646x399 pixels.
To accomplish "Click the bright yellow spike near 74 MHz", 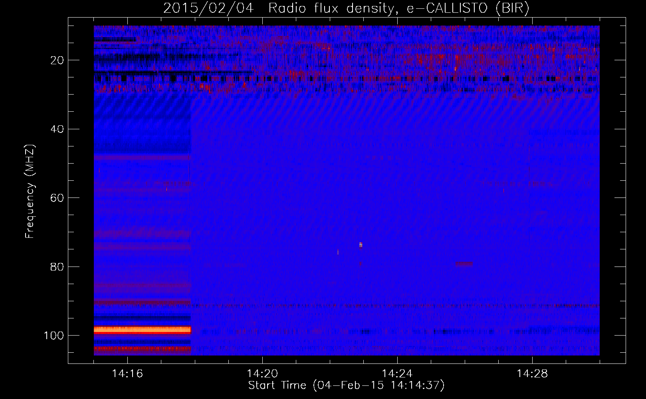I will (361, 245).
